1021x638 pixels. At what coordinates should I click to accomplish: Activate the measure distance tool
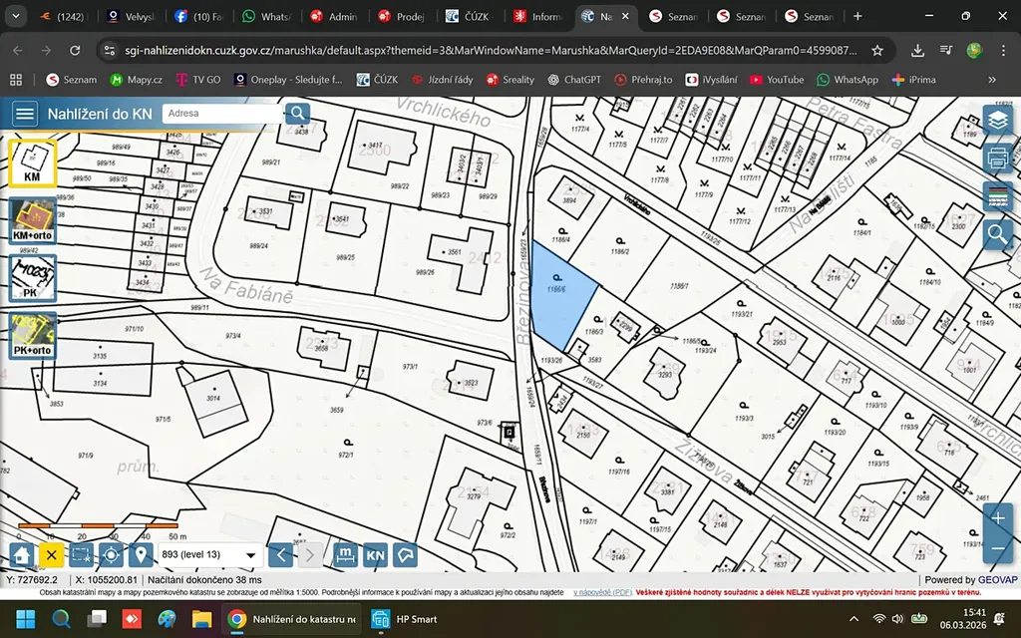click(x=345, y=555)
